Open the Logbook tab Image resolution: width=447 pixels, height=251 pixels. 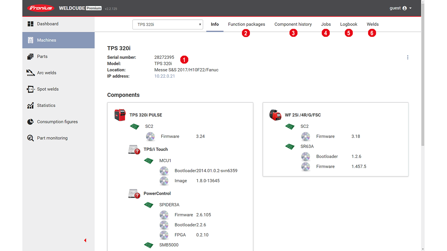click(x=349, y=24)
